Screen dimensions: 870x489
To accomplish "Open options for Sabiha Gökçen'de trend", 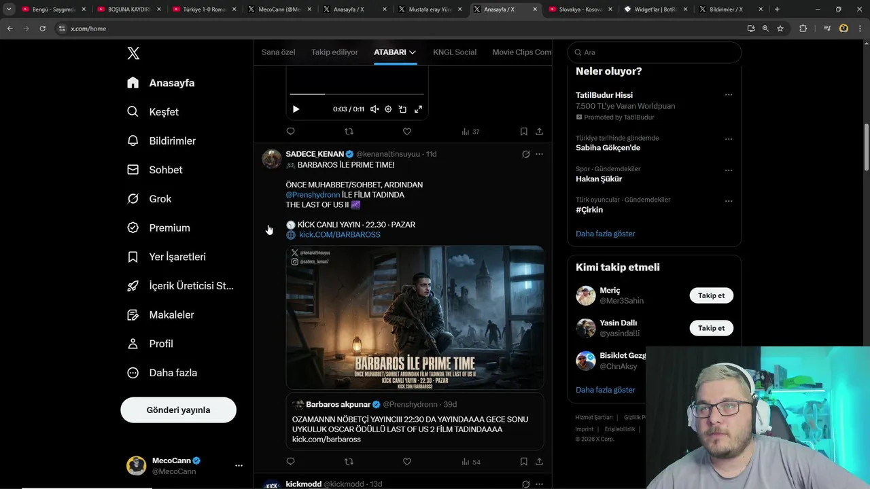I will [x=729, y=139].
